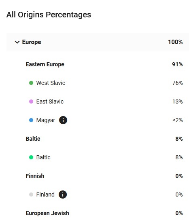Collapse the Europe section chevron

(x=17, y=42)
